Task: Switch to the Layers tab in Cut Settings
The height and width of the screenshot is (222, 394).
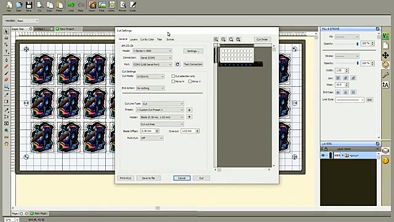Action: click(134, 39)
